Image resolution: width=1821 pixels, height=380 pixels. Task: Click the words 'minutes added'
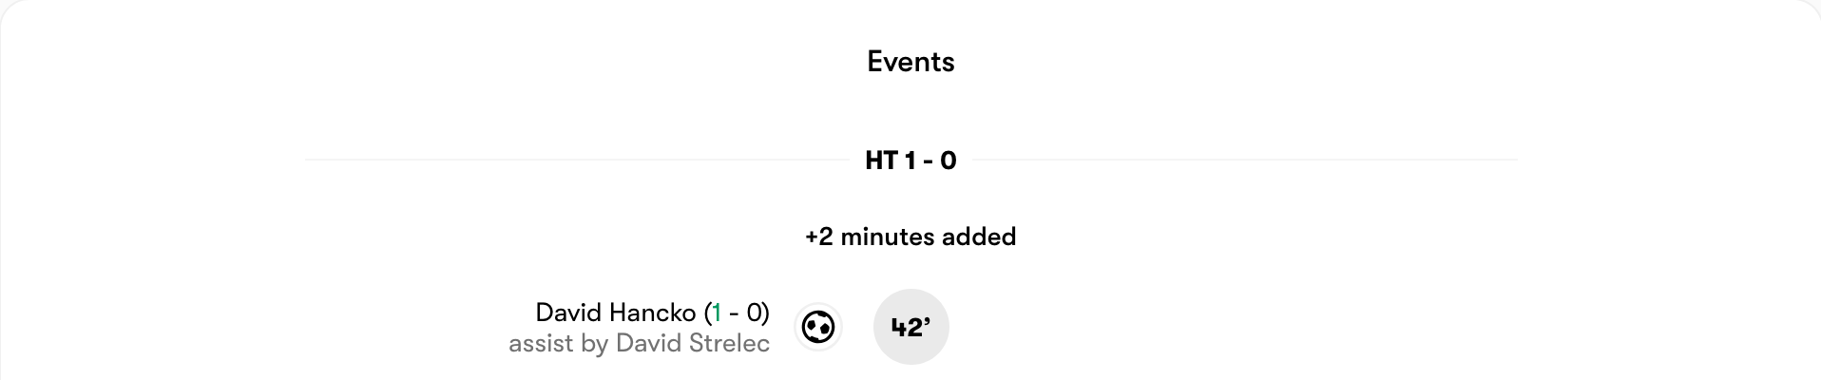coord(929,237)
